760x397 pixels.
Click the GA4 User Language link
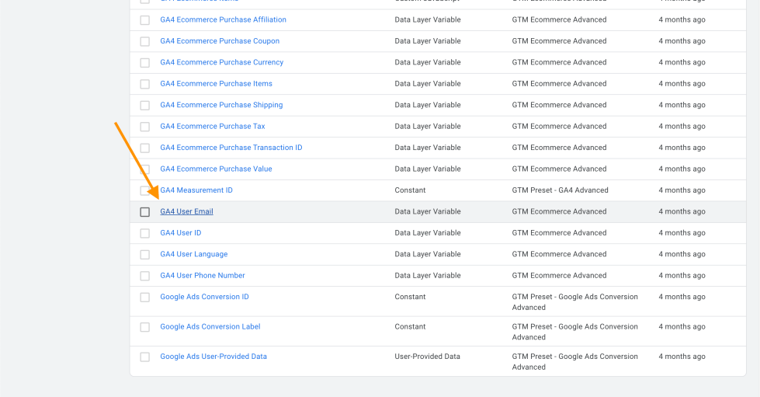pyautogui.click(x=193, y=254)
